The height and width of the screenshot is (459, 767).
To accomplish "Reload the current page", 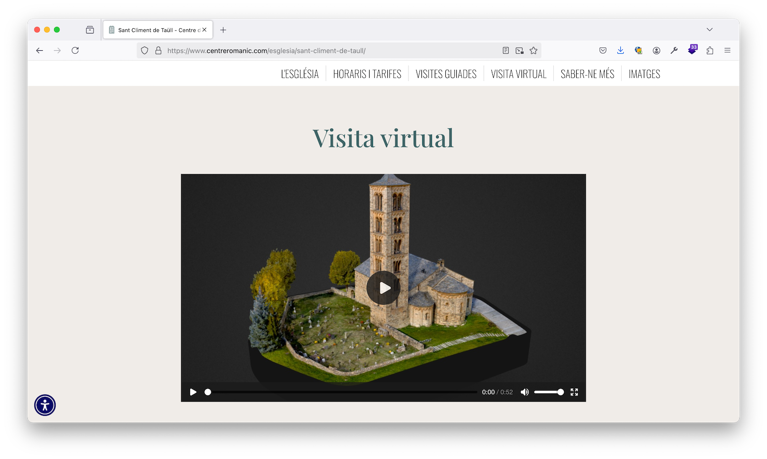I will click(x=75, y=50).
